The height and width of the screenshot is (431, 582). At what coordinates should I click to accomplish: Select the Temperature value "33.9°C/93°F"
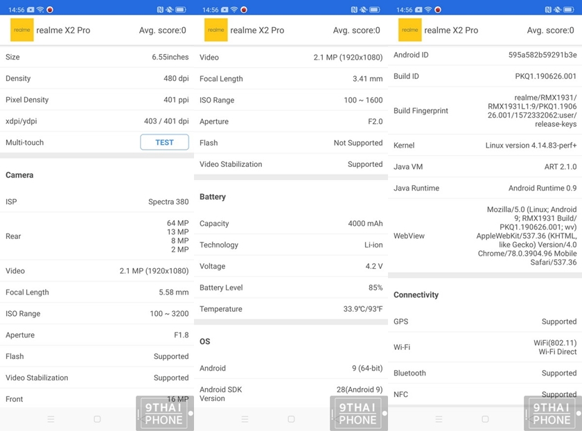click(x=363, y=309)
